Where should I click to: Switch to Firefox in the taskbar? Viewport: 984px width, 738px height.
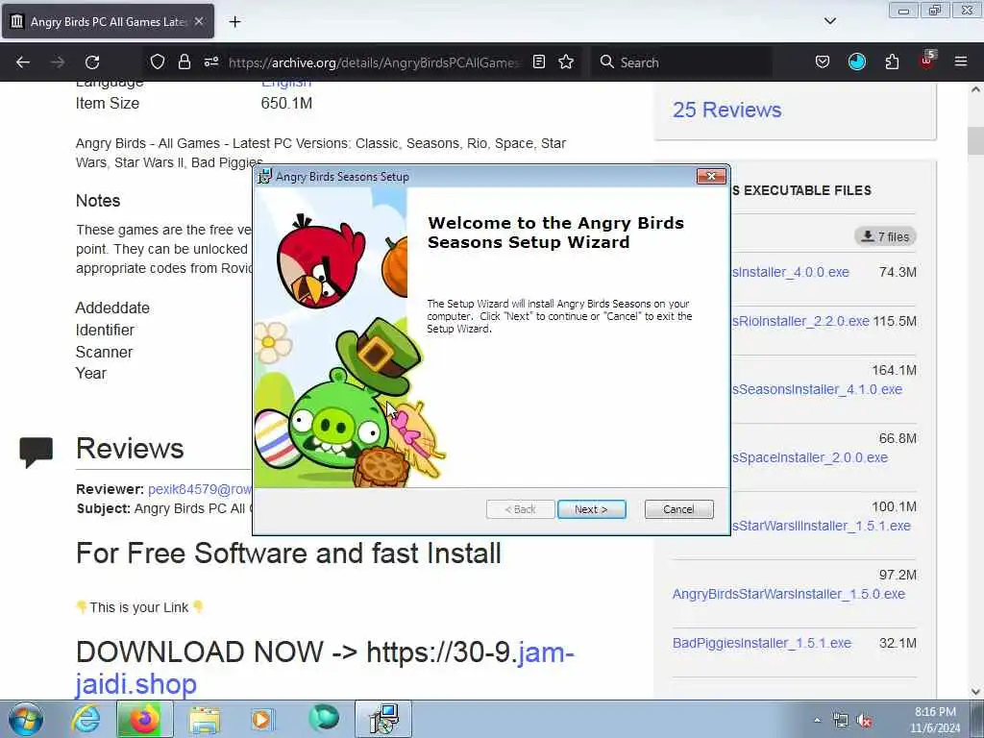tap(144, 719)
